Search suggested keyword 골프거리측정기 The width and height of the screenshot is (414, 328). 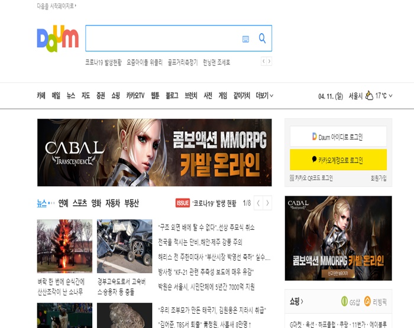(x=183, y=62)
